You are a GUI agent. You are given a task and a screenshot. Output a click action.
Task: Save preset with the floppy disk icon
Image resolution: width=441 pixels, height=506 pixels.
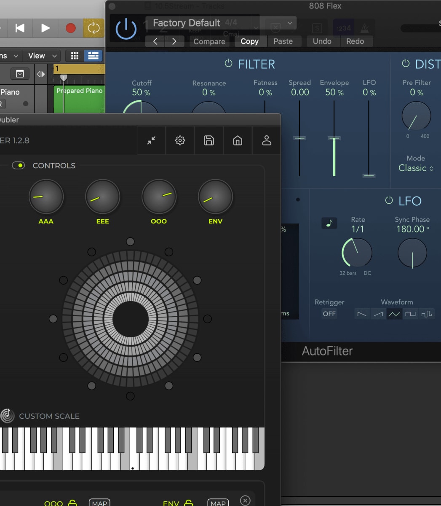pos(208,140)
